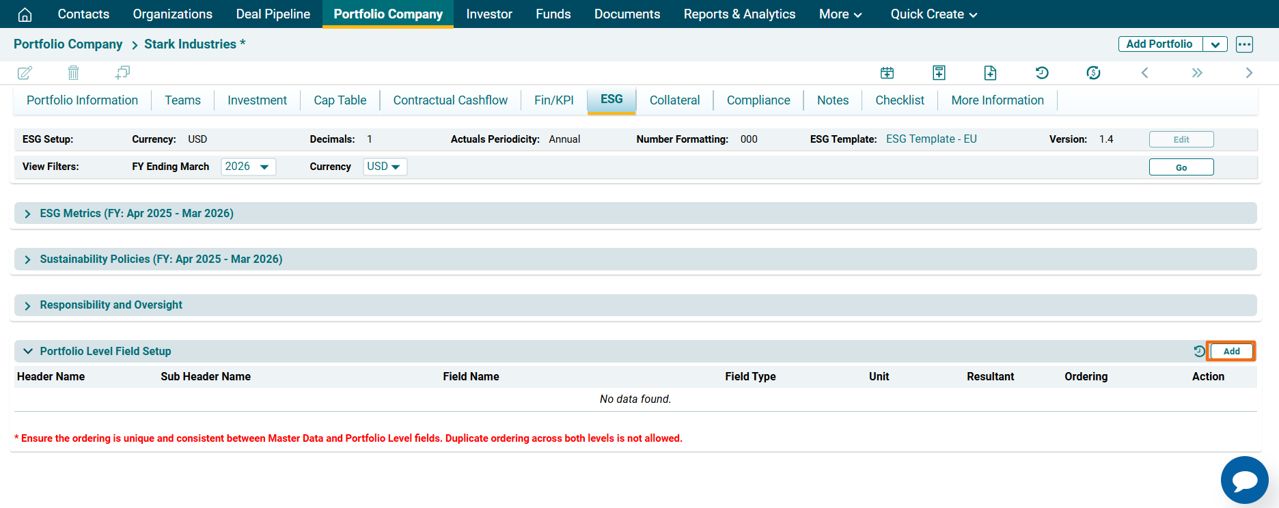Screen dimensions: 1279x508
Task: Switch to the Cap Table tab
Action: pos(340,100)
